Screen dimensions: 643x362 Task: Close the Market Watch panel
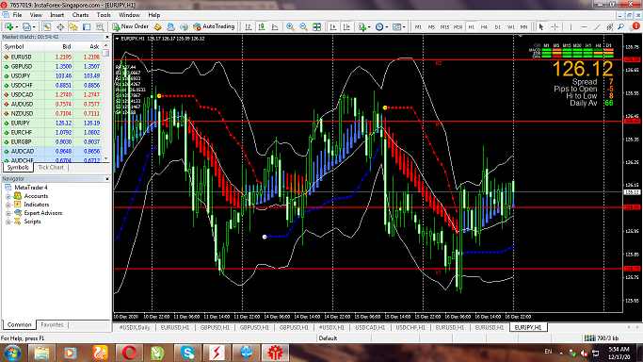[x=107, y=37]
